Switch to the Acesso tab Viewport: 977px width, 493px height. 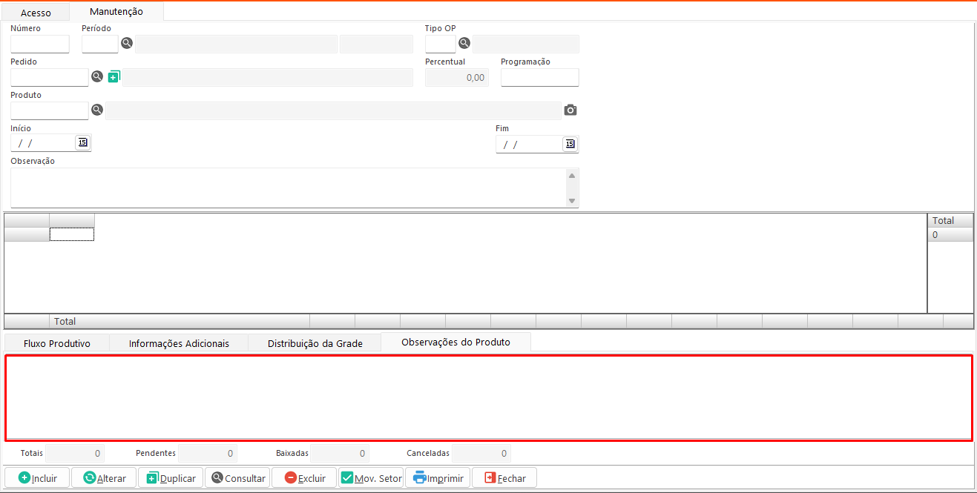[x=36, y=13]
